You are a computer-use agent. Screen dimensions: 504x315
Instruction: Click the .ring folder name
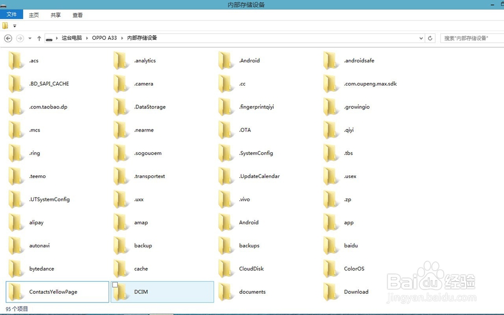tap(35, 153)
